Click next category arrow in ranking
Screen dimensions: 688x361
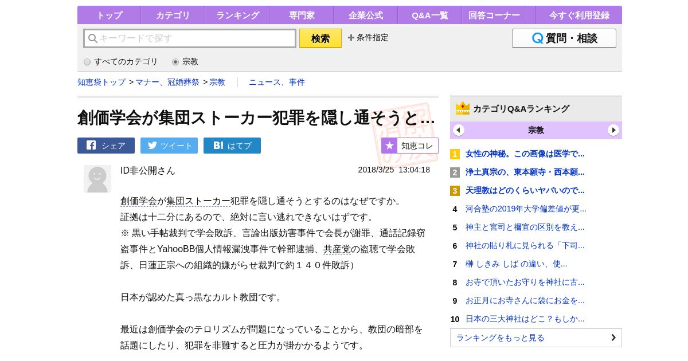point(613,130)
